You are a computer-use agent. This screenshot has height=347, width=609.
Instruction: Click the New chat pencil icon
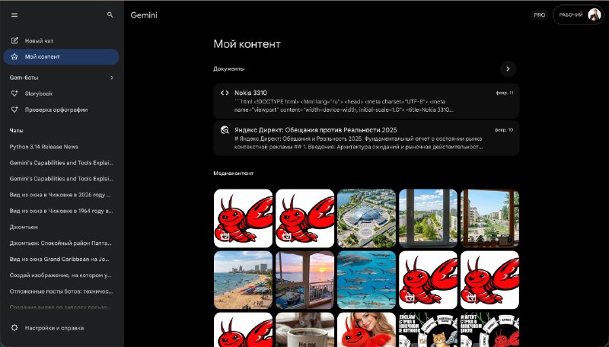pyautogui.click(x=14, y=40)
